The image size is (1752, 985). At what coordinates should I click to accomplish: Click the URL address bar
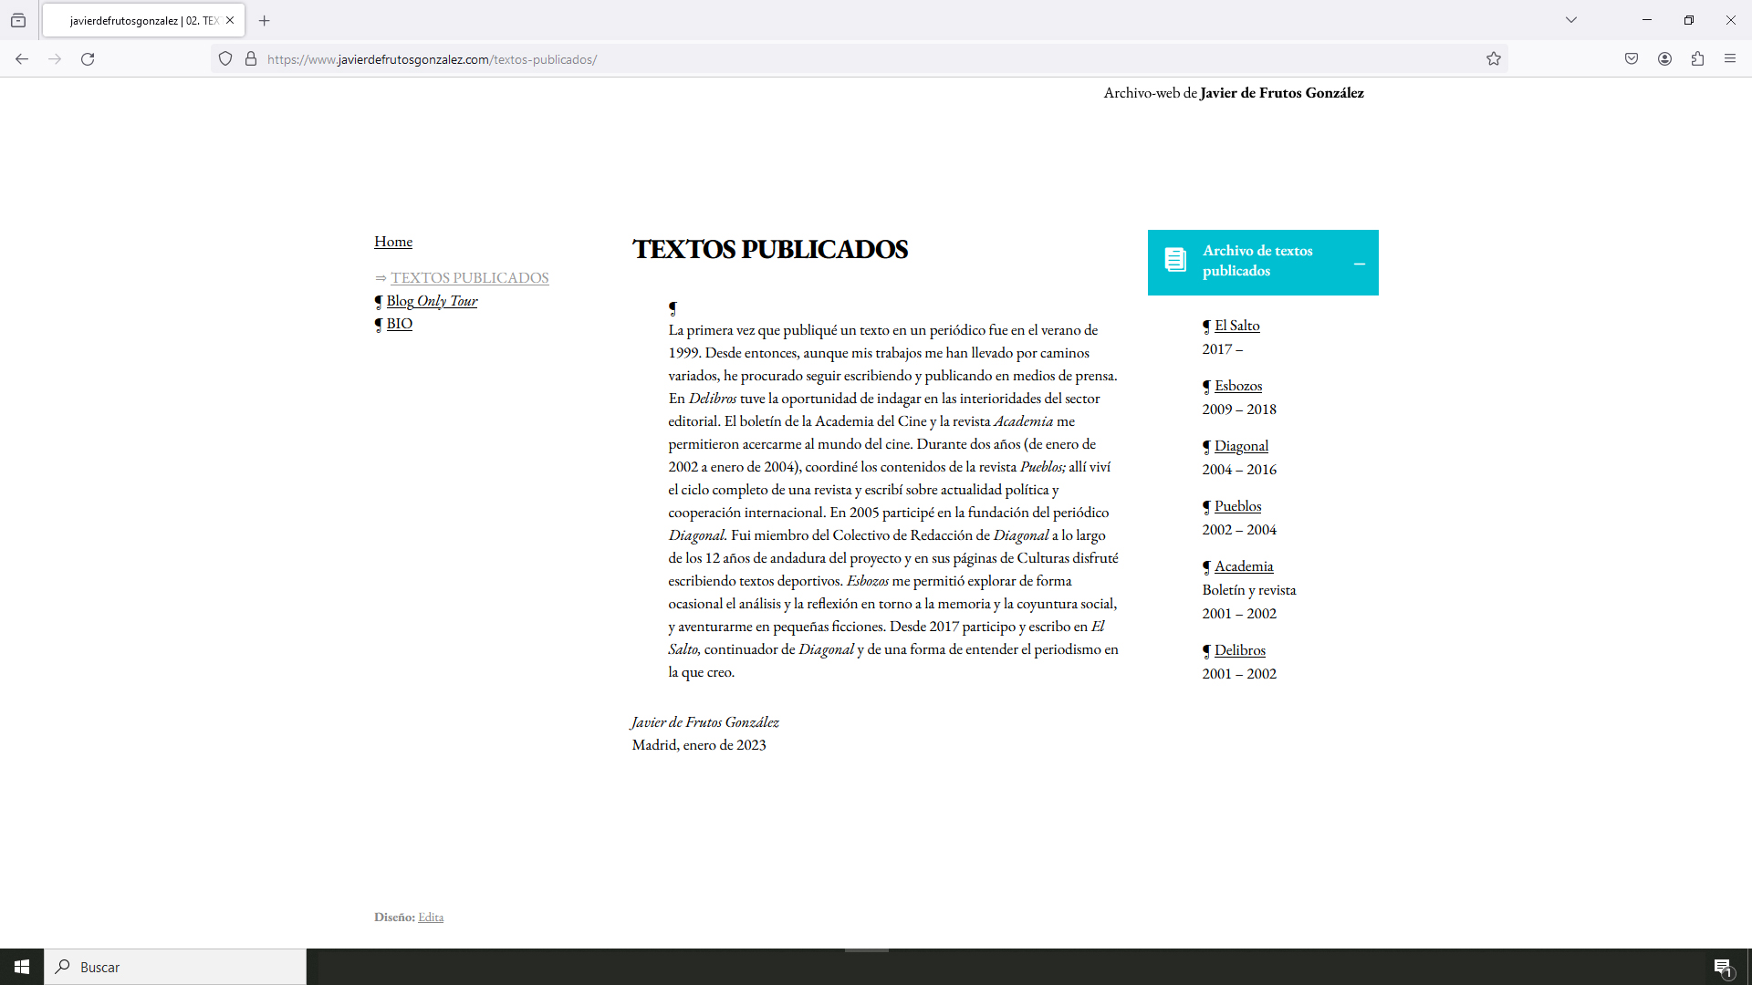tap(858, 59)
